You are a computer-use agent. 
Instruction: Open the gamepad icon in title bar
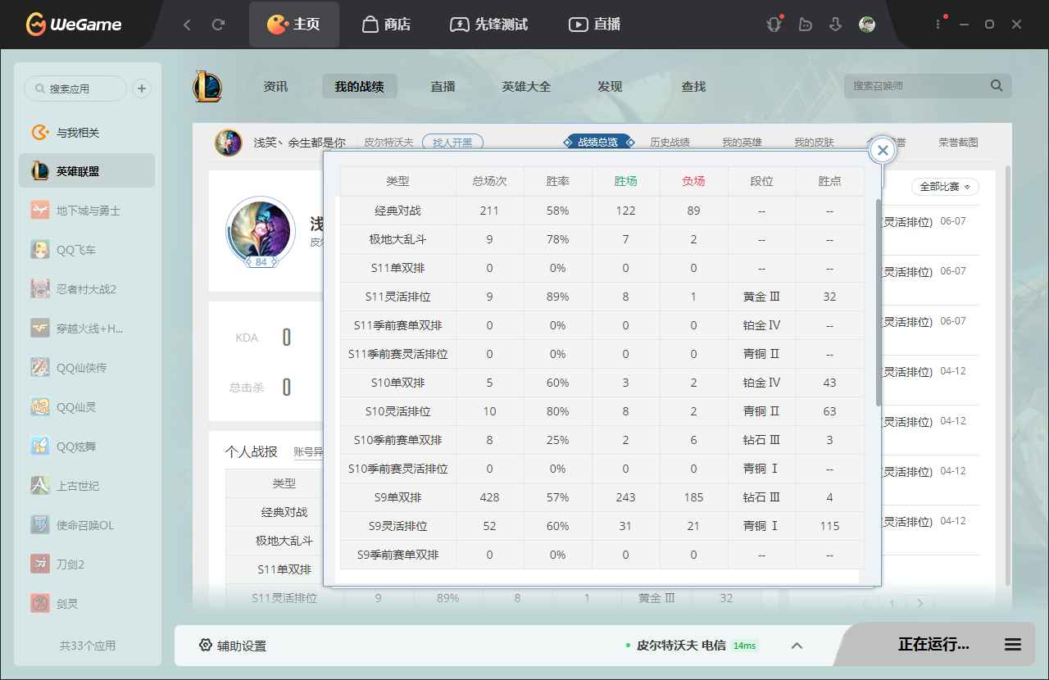[x=806, y=25]
